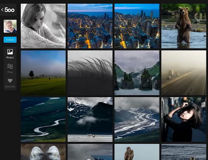Open the Flow wave icon
Image resolution: width=208 pixels, height=160 pixels.
point(10,66)
